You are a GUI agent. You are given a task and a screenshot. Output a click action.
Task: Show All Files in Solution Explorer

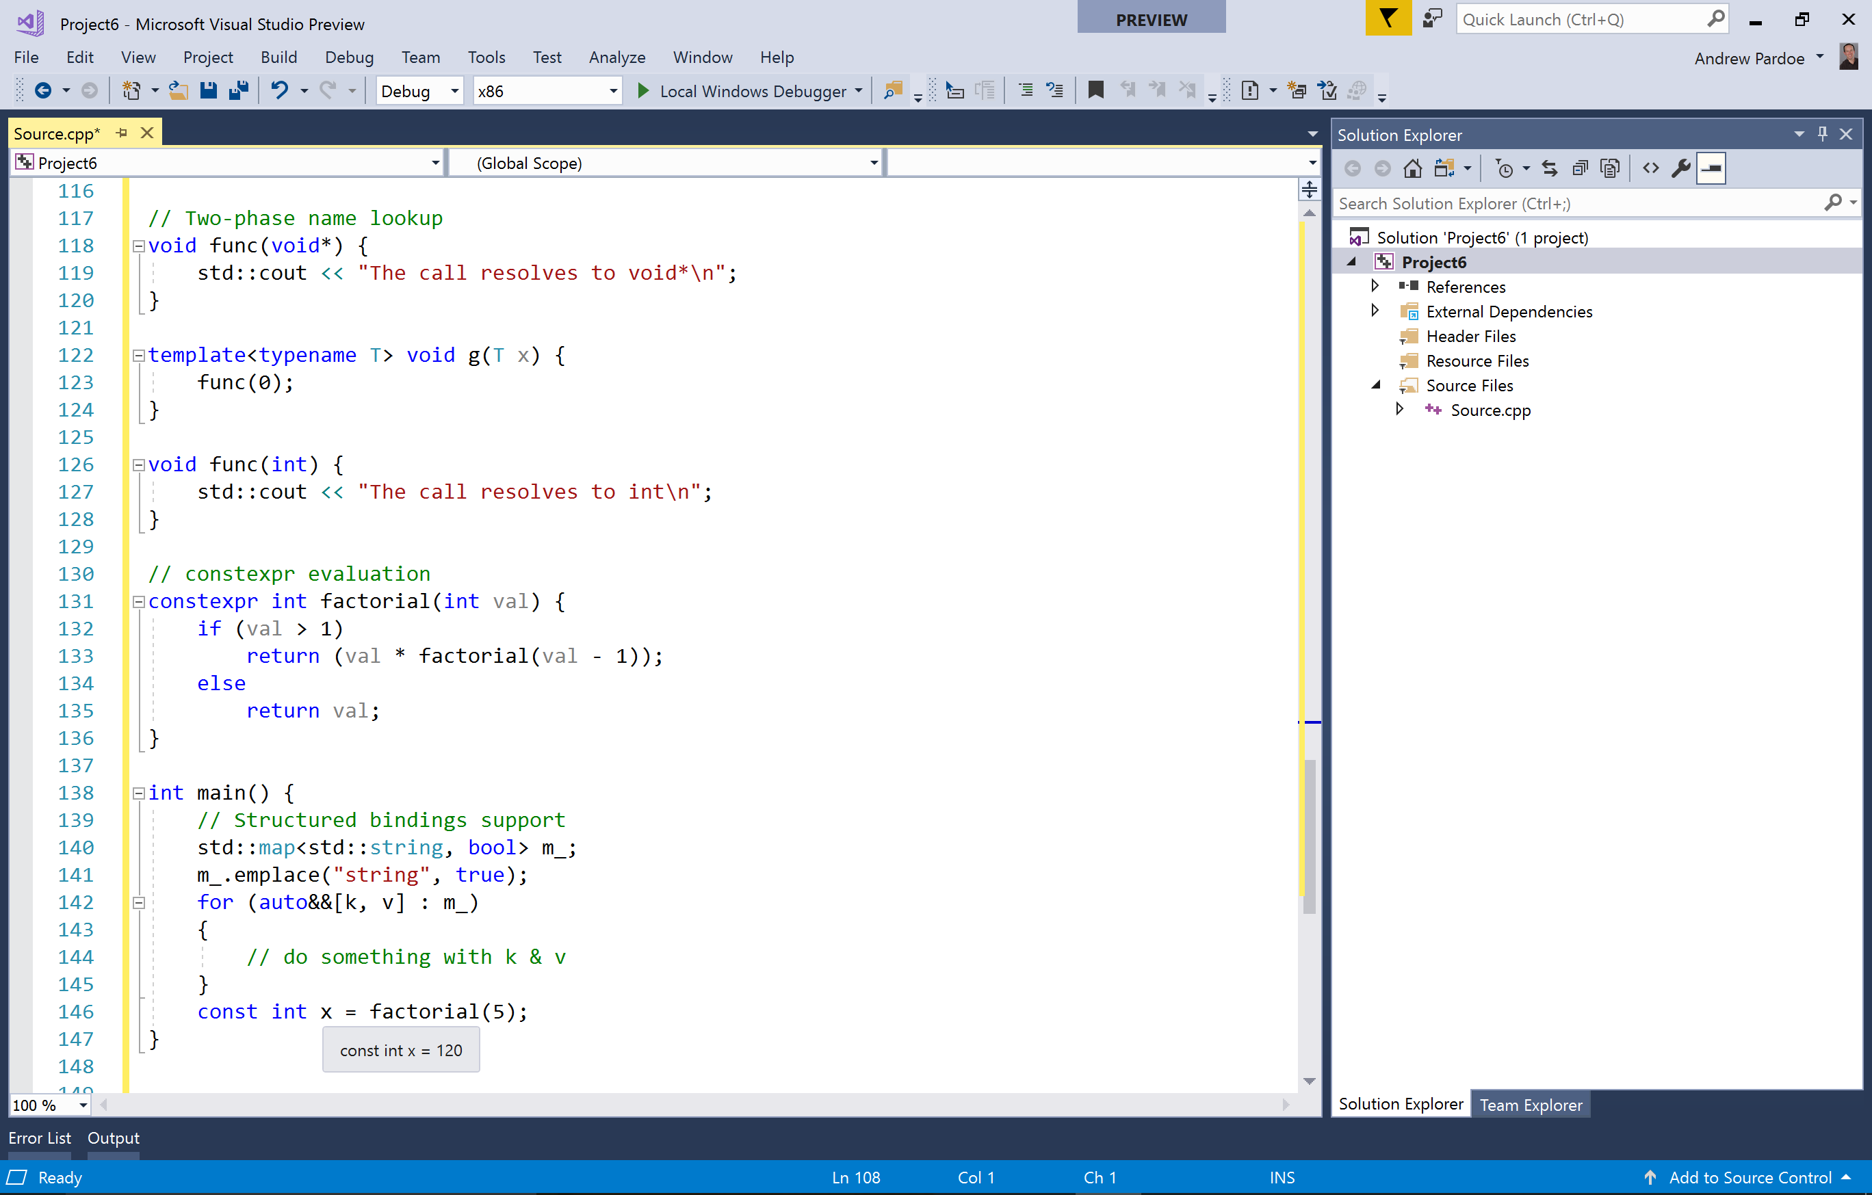(1609, 168)
